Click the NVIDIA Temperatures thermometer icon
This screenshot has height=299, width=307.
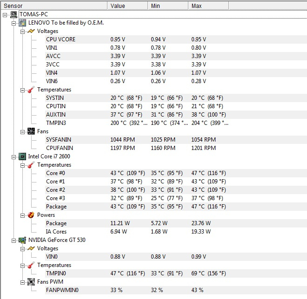coord(31,265)
